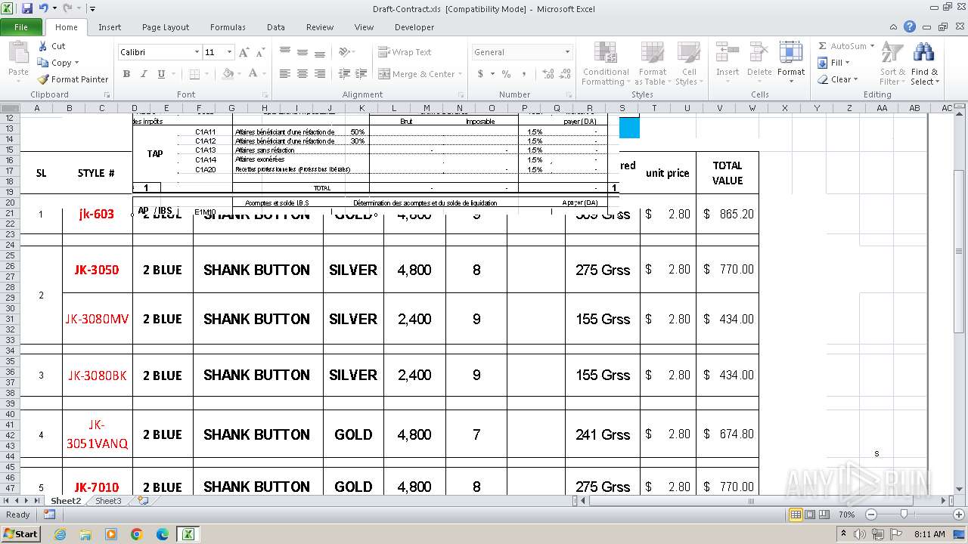Expand the Fill options dropdown
Screen dimensions: 968x544
click(847, 63)
